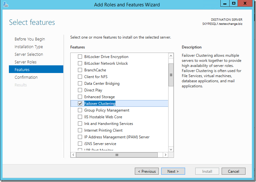Tick the Enhanced Storage checkbox

click(80, 97)
